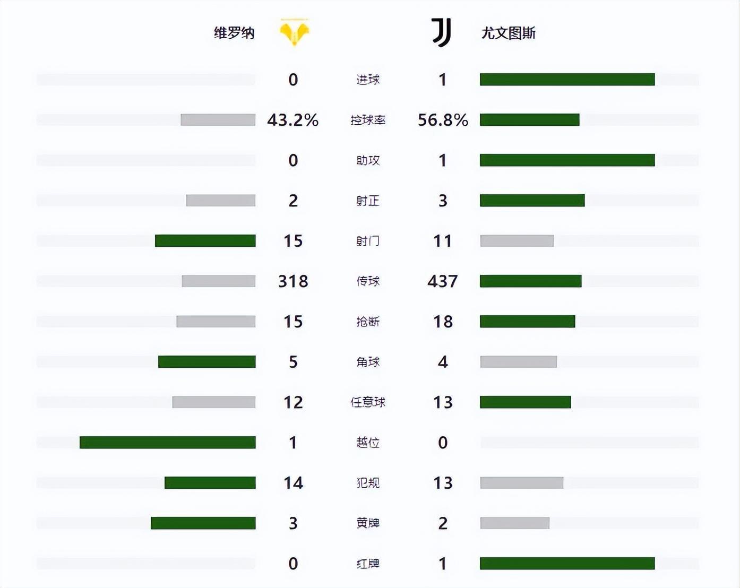Click the 437 passes number
Viewport: 740px width, 588px height.
pos(443,281)
